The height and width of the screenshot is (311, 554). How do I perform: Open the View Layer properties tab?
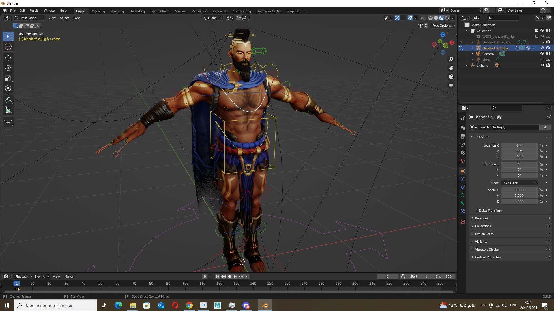pos(463,144)
